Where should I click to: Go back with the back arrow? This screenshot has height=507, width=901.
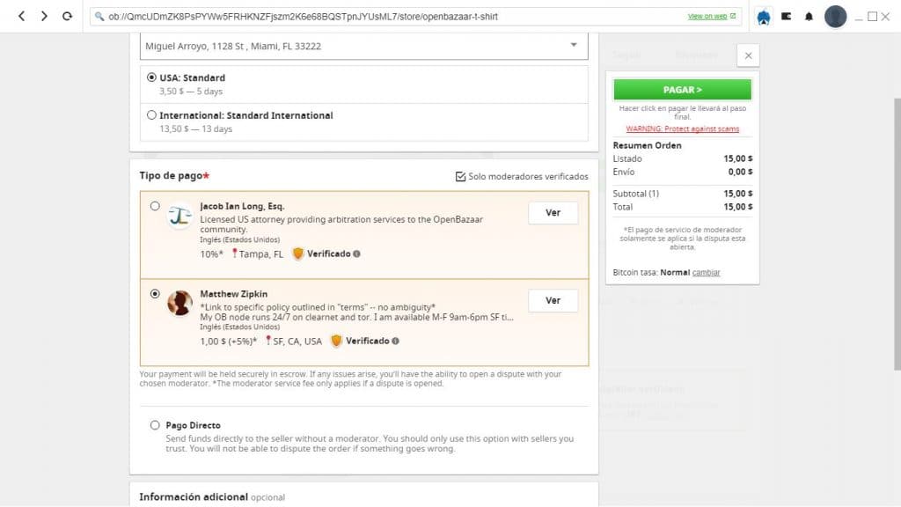[21, 16]
